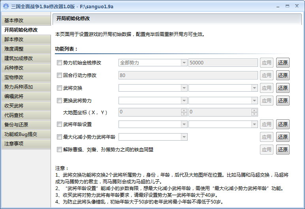Go to 难度调整 tab
Screen dimensions: 305x209
click(26, 49)
